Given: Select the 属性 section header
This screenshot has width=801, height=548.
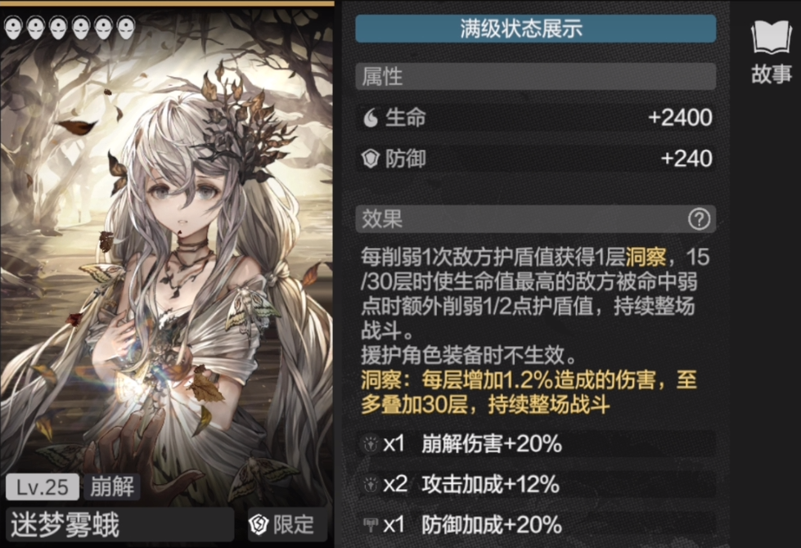Looking at the screenshot, I should point(535,77).
